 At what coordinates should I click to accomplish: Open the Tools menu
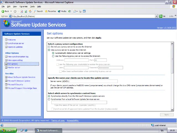click(32, 6)
